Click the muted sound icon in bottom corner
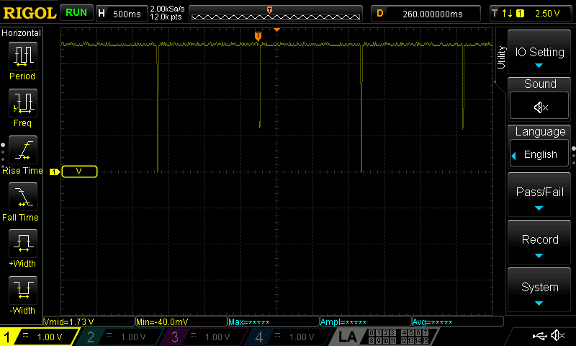The width and height of the screenshot is (576, 346). (x=558, y=335)
